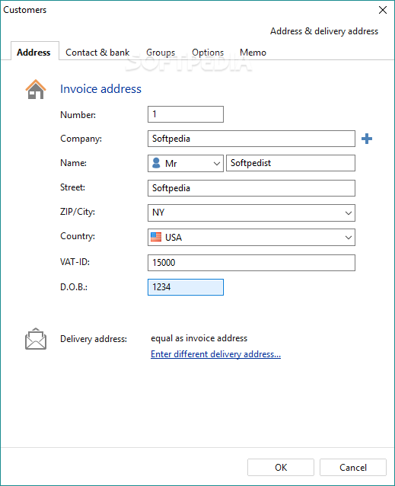The image size is (395, 486).
Task: Switch to the Contact & bank tab
Action: pos(97,53)
